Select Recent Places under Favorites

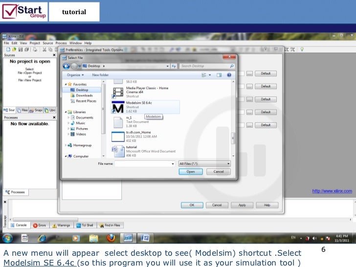(x=86, y=101)
